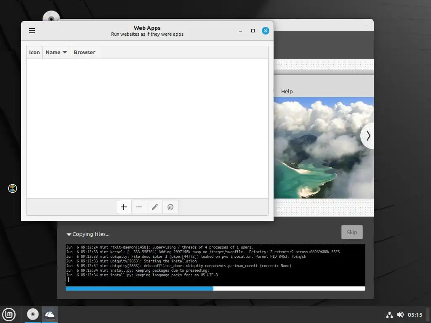This screenshot has width=431, height=323.
Task: Click the installer disc desktop icon
Action: pyautogui.click(x=51, y=16)
